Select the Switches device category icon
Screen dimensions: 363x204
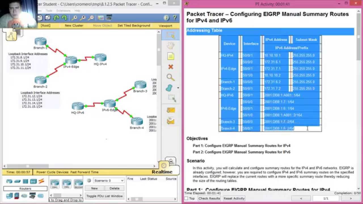[18, 181]
